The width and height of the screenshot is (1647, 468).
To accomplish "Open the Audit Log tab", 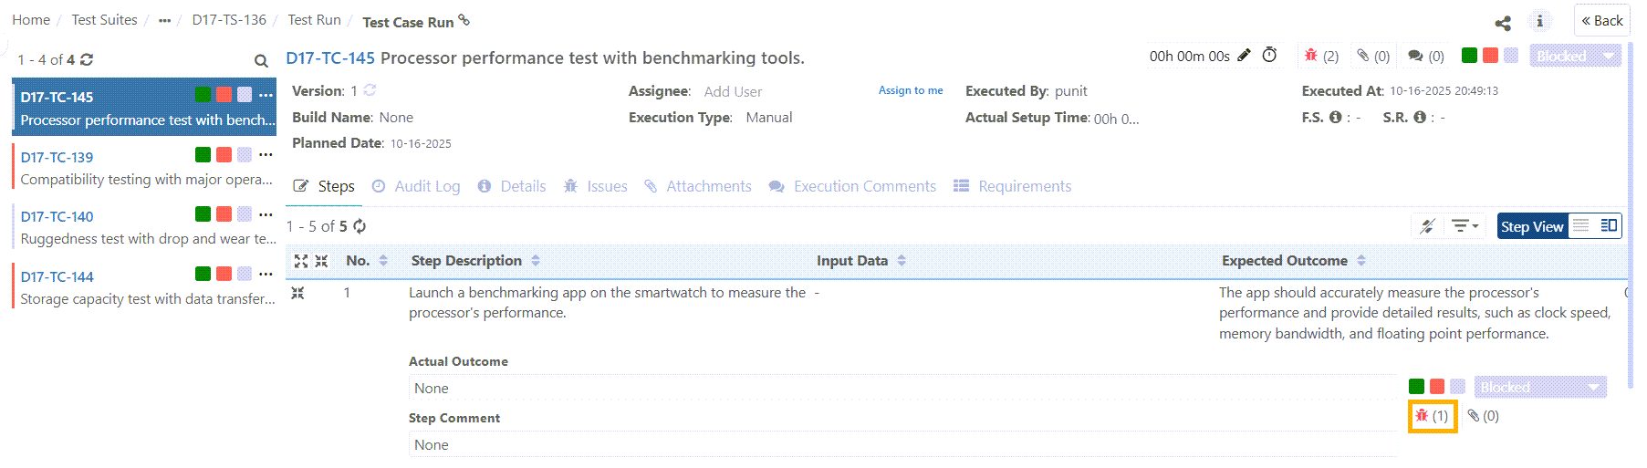I will click(x=416, y=186).
